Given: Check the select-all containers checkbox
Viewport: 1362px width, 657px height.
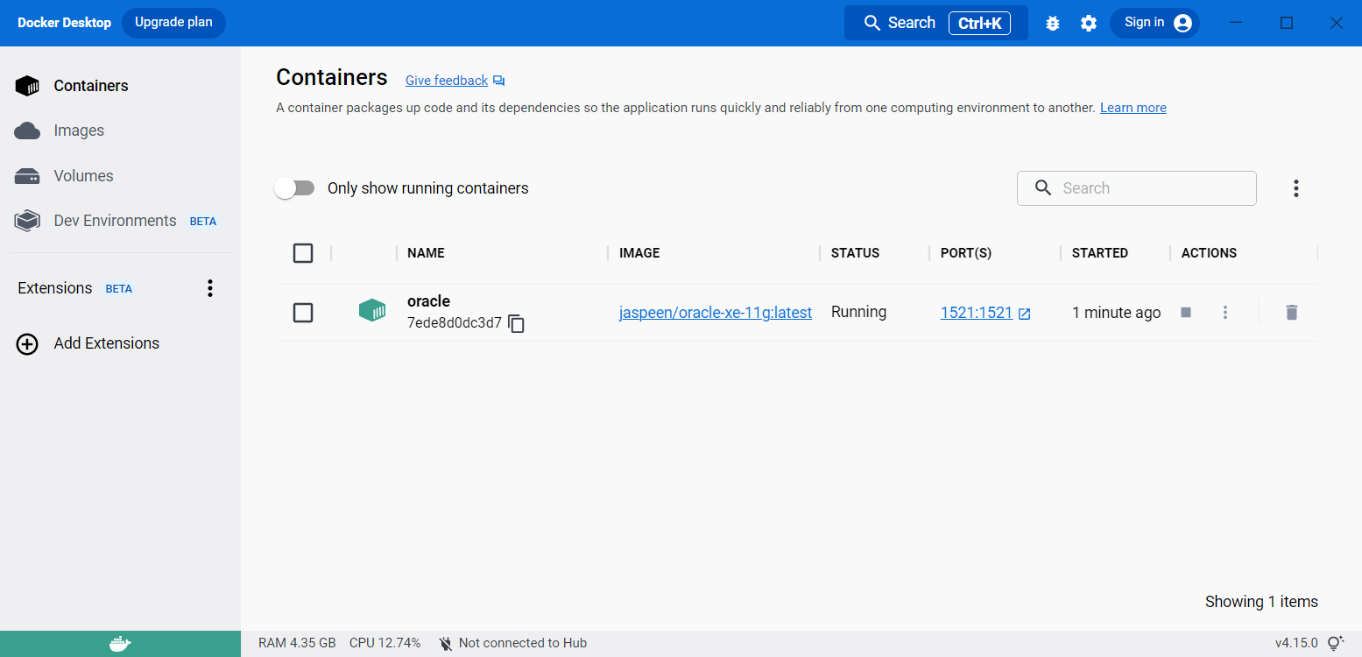Looking at the screenshot, I should coord(303,253).
